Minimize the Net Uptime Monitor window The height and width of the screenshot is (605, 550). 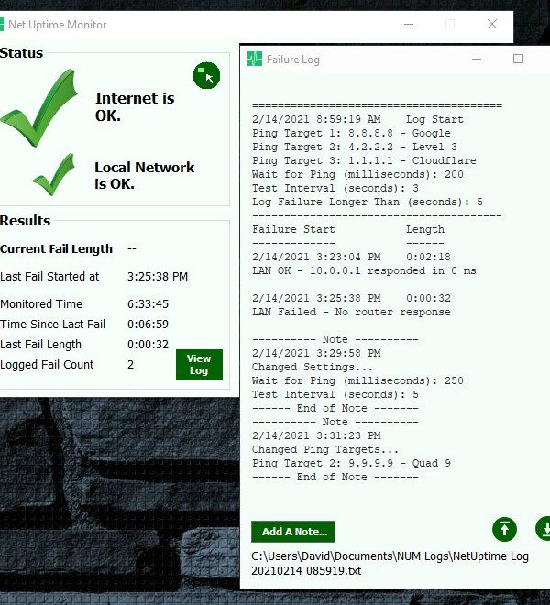[x=408, y=25]
